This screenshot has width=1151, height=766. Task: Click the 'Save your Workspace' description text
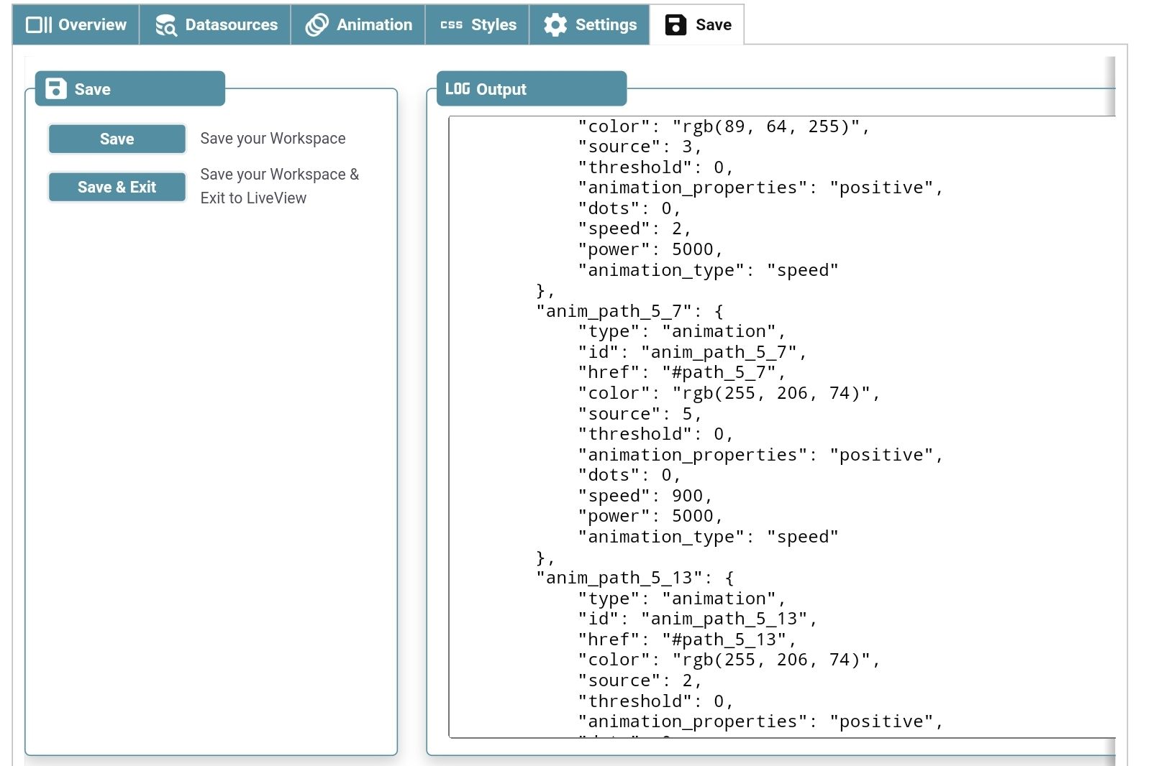[273, 138]
